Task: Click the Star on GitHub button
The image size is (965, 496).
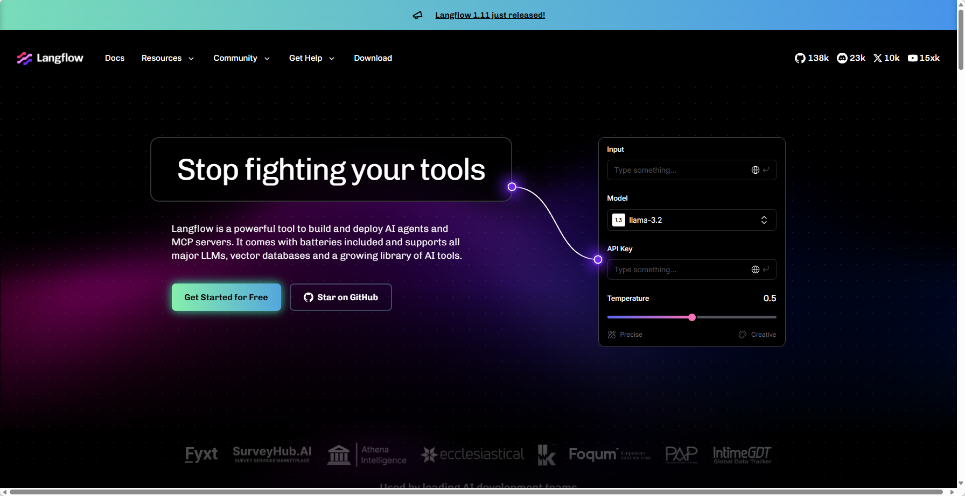Action: (x=341, y=297)
